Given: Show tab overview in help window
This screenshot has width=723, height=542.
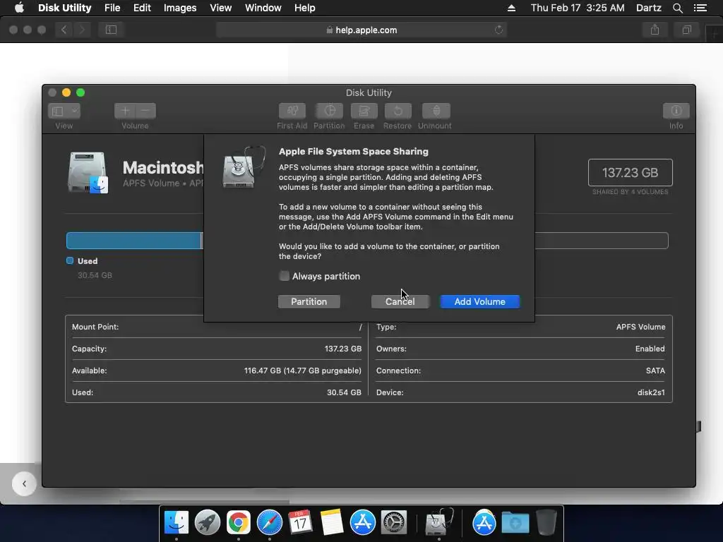Looking at the screenshot, I should pyautogui.click(x=686, y=30).
